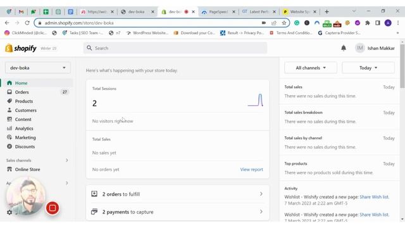The height and width of the screenshot is (228, 405).
Task: Open the Today date range dropdown
Action: [368, 68]
